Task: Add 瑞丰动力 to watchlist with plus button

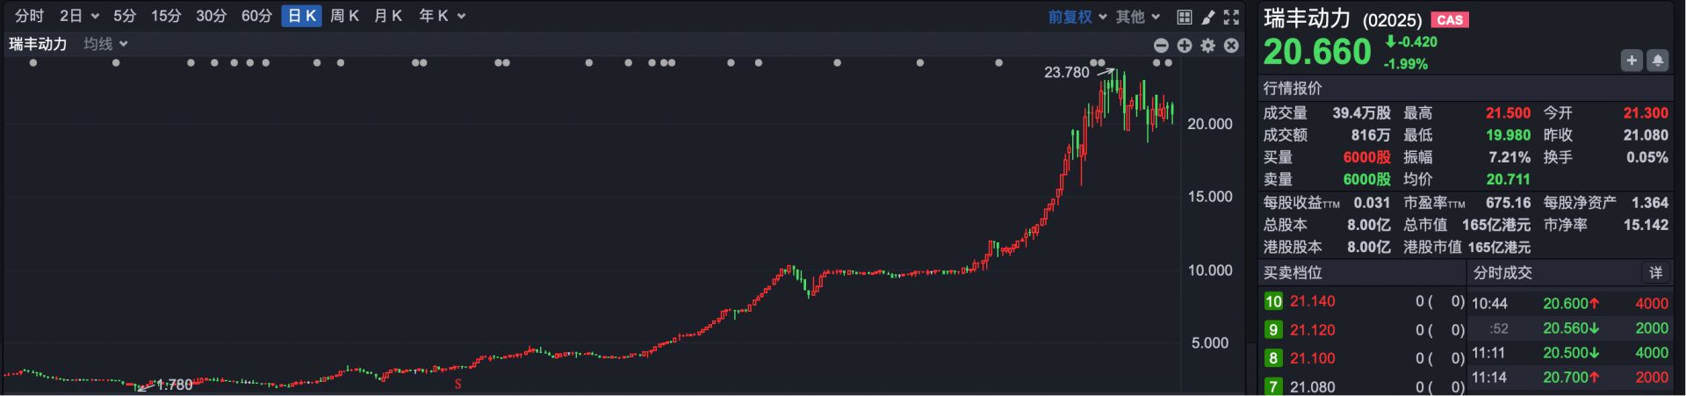Action: click(1632, 61)
